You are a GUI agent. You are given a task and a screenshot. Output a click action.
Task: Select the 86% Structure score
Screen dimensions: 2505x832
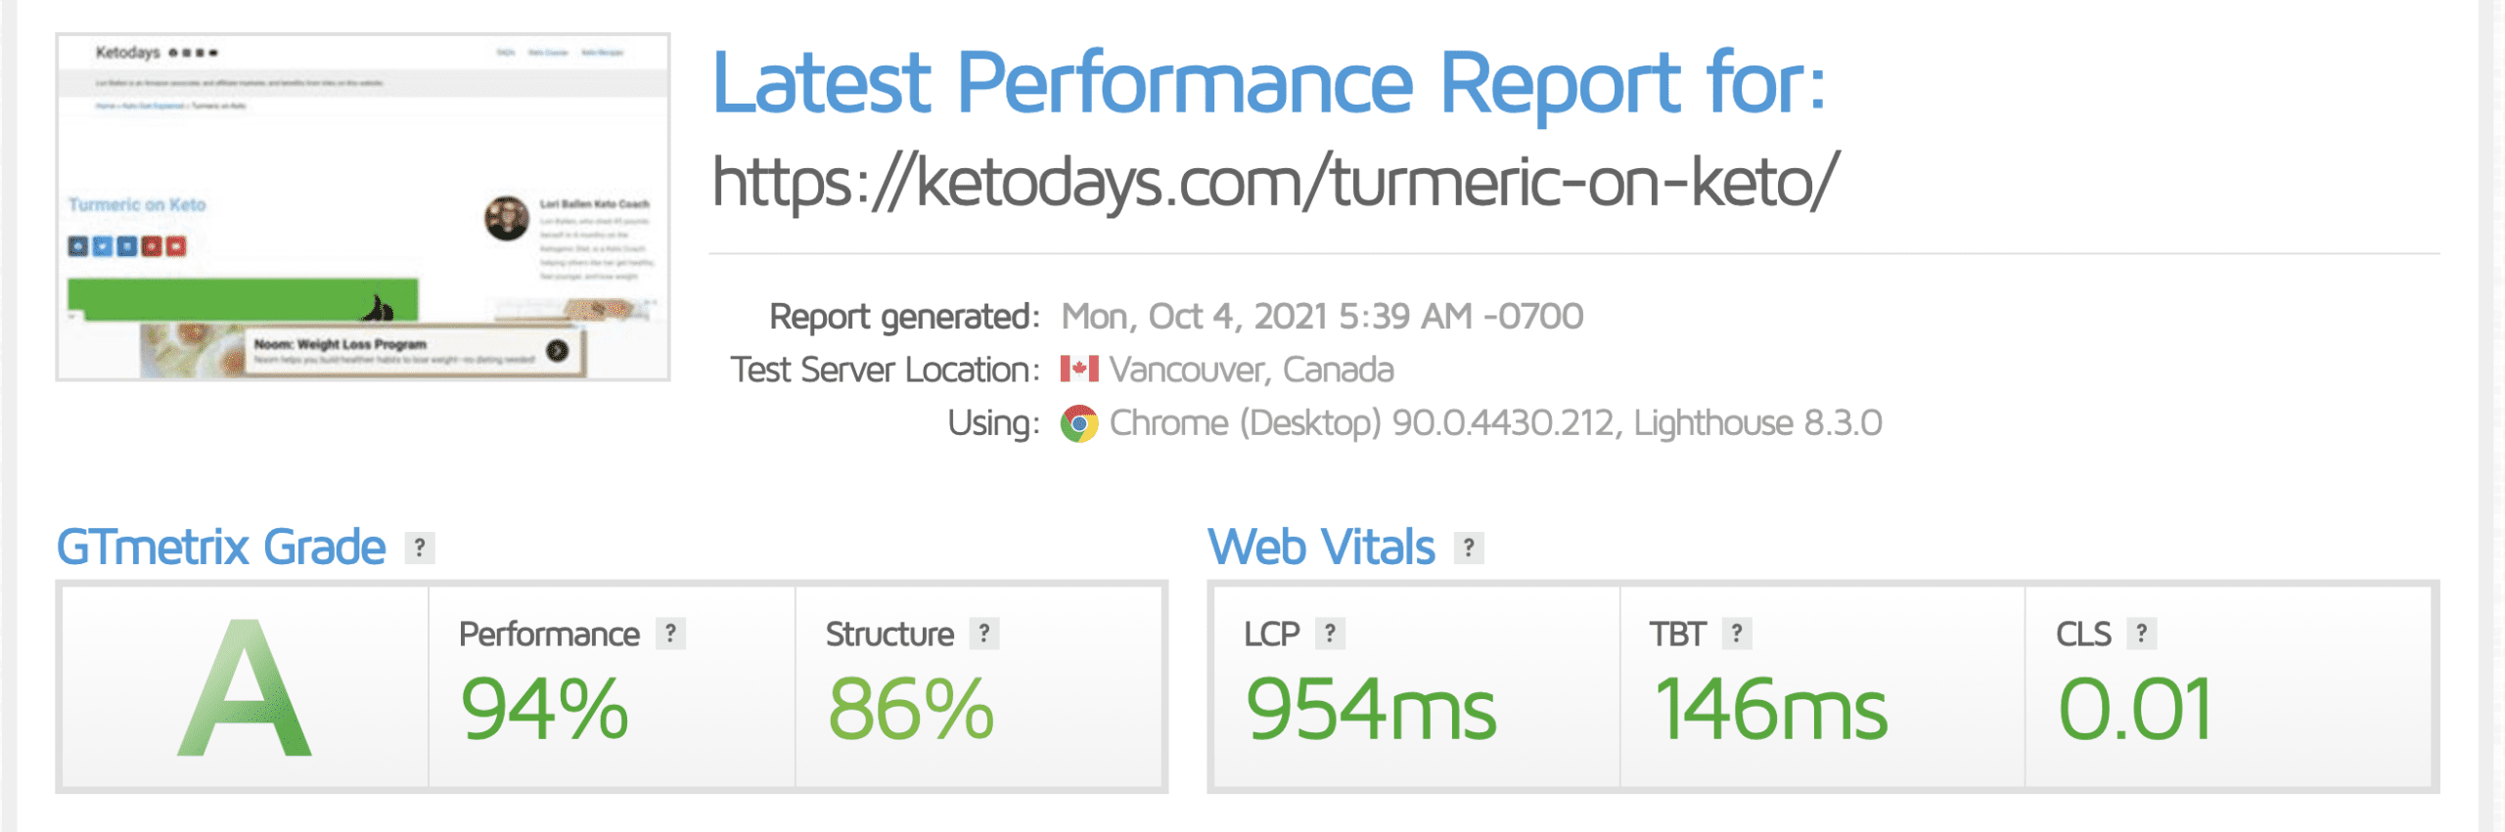[911, 709]
